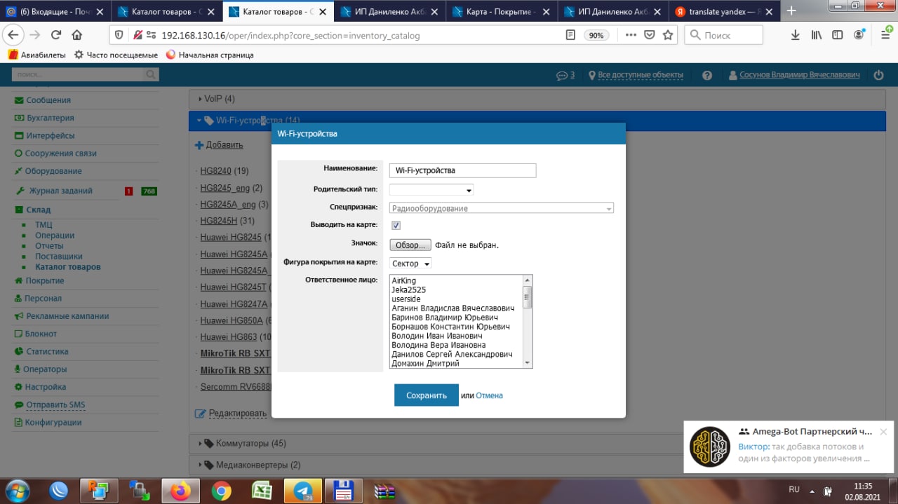The width and height of the screenshot is (898, 504).
Task: Open Excel from the taskbar
Action: tap(262, 491)
